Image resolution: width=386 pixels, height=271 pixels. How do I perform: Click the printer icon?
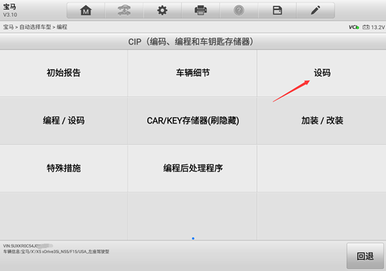[201, 10]
